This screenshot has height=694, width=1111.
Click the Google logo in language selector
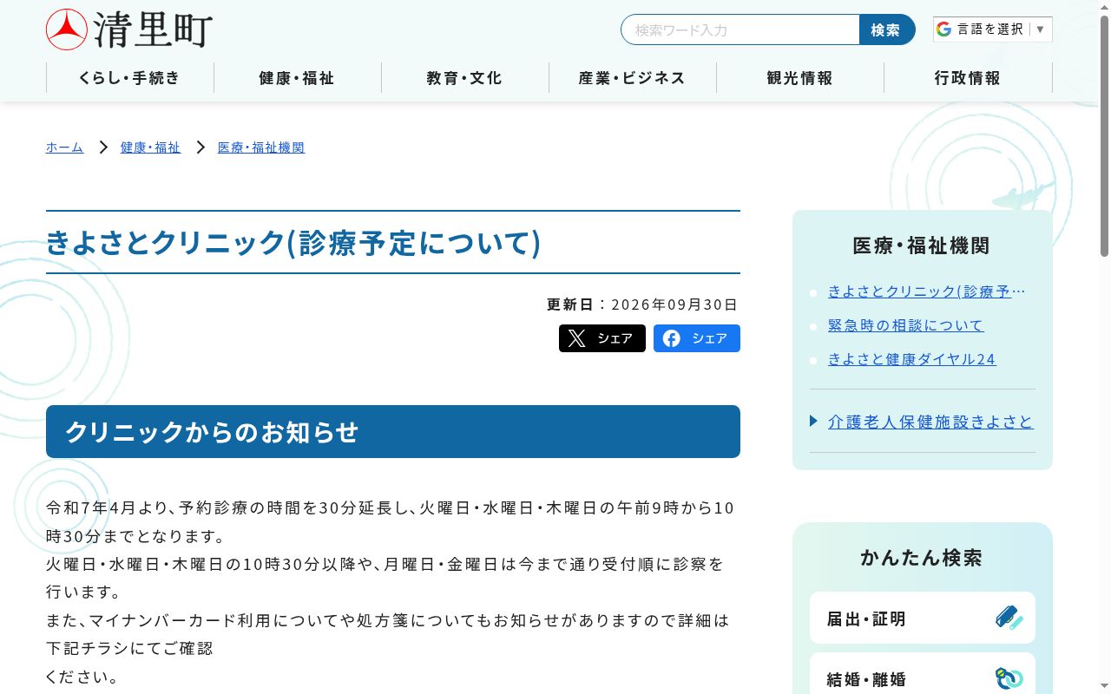[x=944, y=29]
